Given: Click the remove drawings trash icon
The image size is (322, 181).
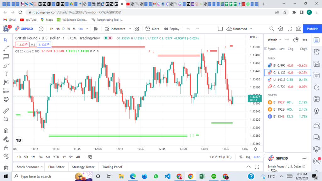Looking at the screenshot, I should pyautogui.click(x=6, y=168).
